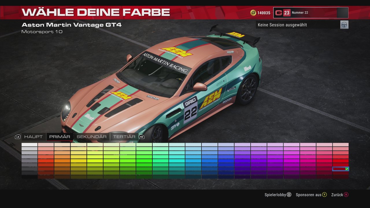370x208 pixels.
Task: Click the WÄHLE DEINE FARBE heading
Action: (x=96, y=12)
